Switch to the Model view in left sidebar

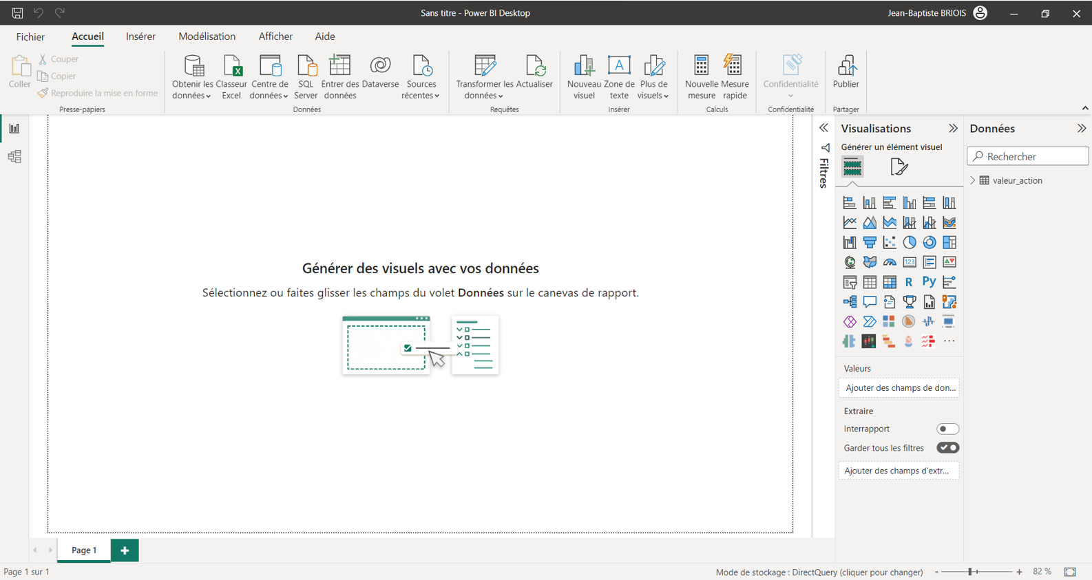(x=14, y=157)
